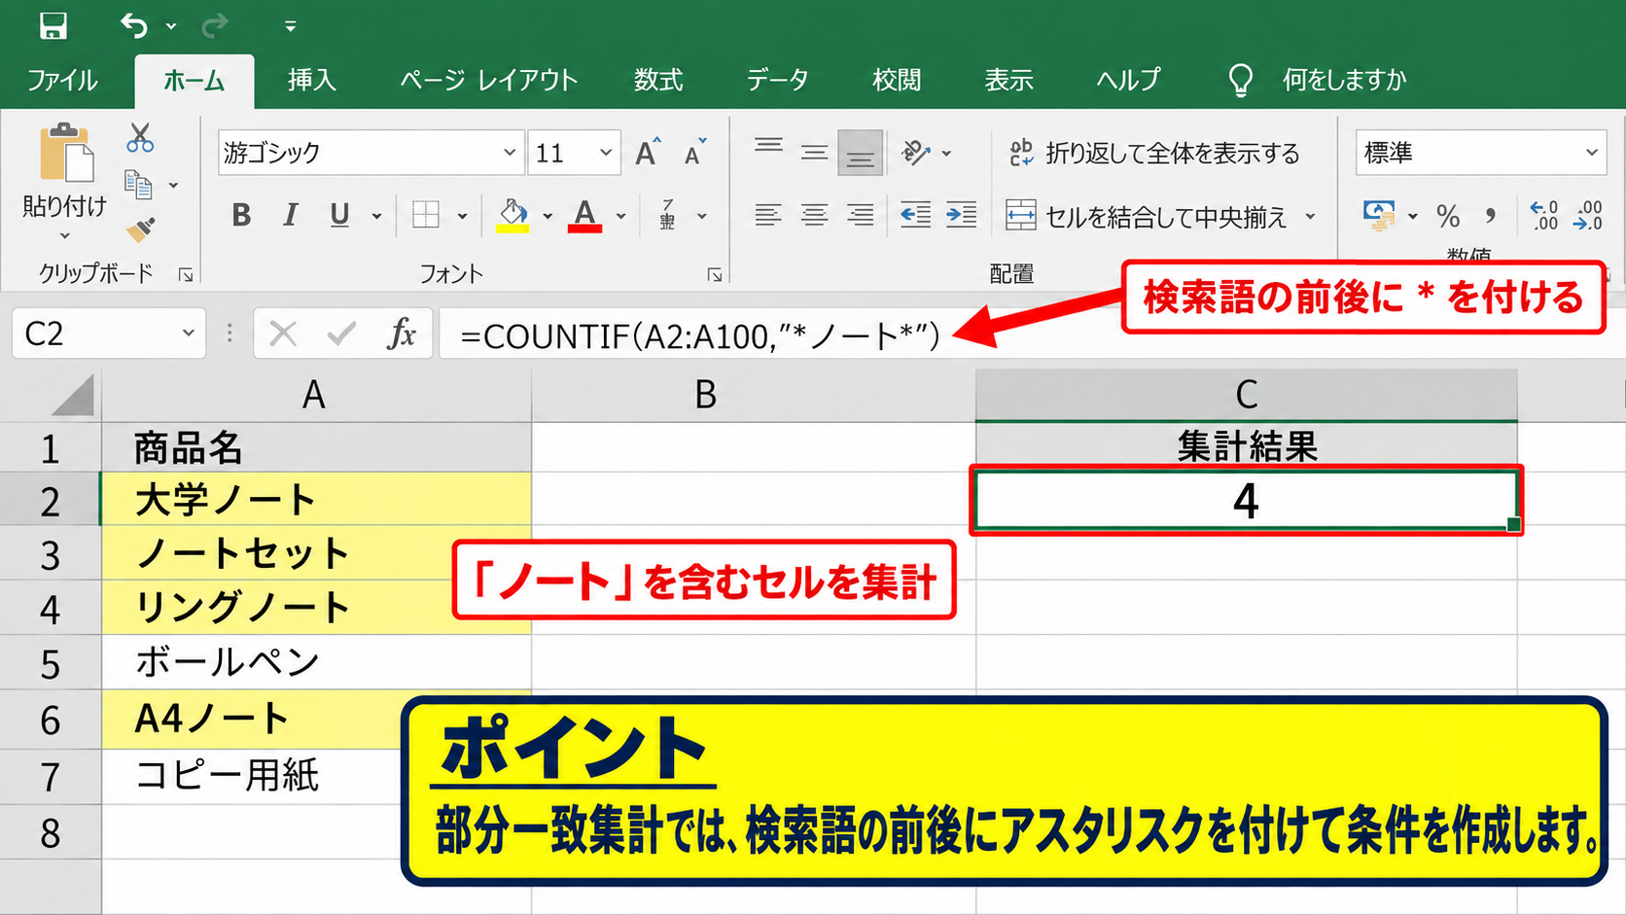Click the fx insert function button
The width and height of the screenshot is (1626, 915).
tap(401, 334)
